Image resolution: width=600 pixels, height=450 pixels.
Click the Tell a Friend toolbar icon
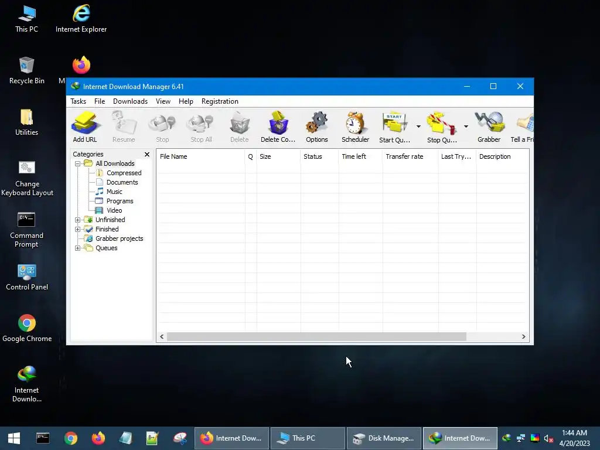(523, 127)
